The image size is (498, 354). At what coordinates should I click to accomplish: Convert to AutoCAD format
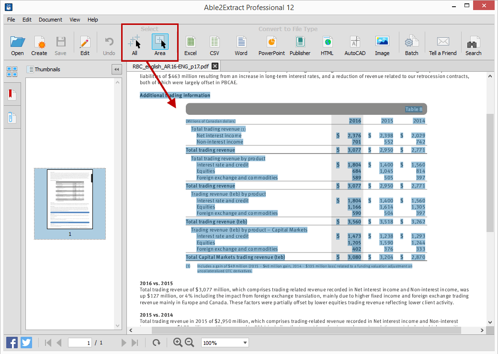(355, 42)
